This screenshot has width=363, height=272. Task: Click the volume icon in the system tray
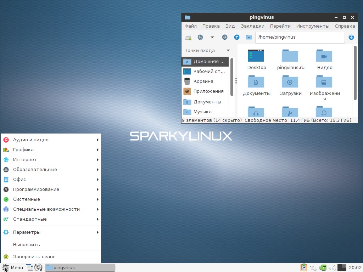click(x=332, y=268)
